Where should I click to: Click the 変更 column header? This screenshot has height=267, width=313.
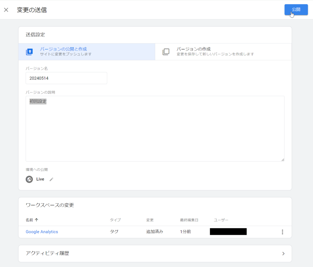point(150,220)
